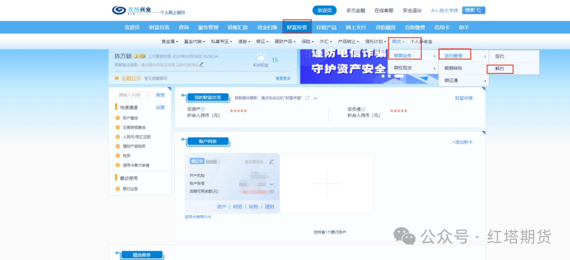Click the 多元金融 link
Image resolution: width=570 pixels, height=260 pixels.
coord(355,11)
